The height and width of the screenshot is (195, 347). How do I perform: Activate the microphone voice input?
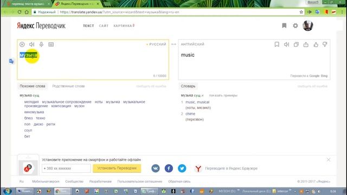click(x=41, y=44)
